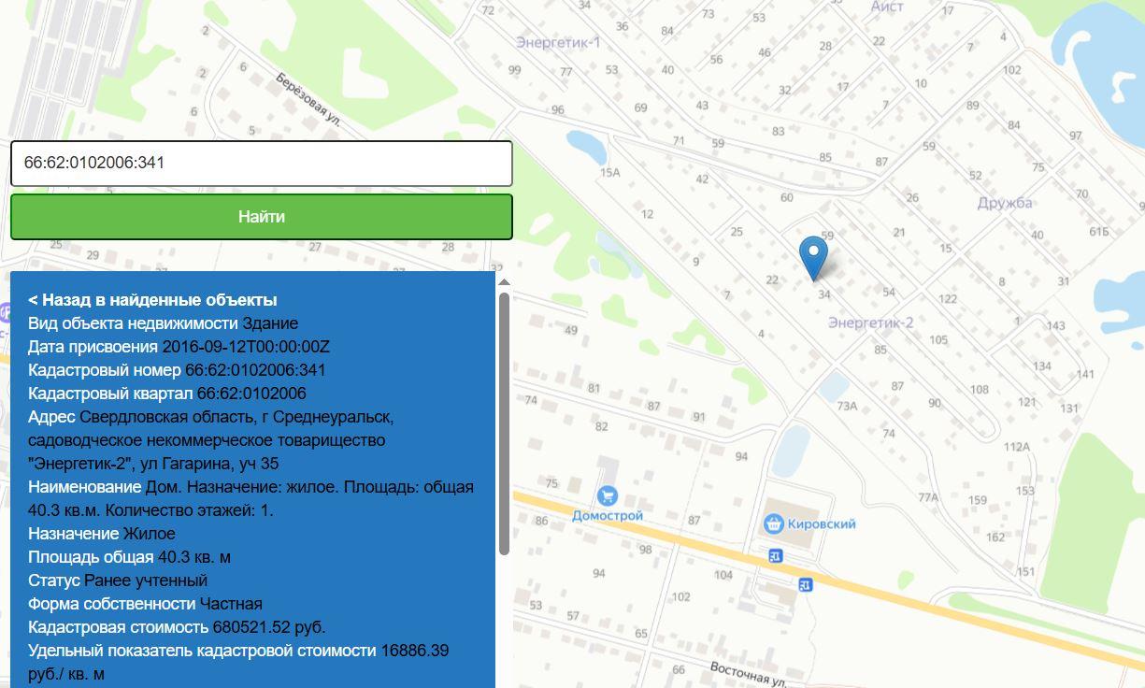
Task: Click the lower bus stop icon south of the highway
Action: pos(806,584)
